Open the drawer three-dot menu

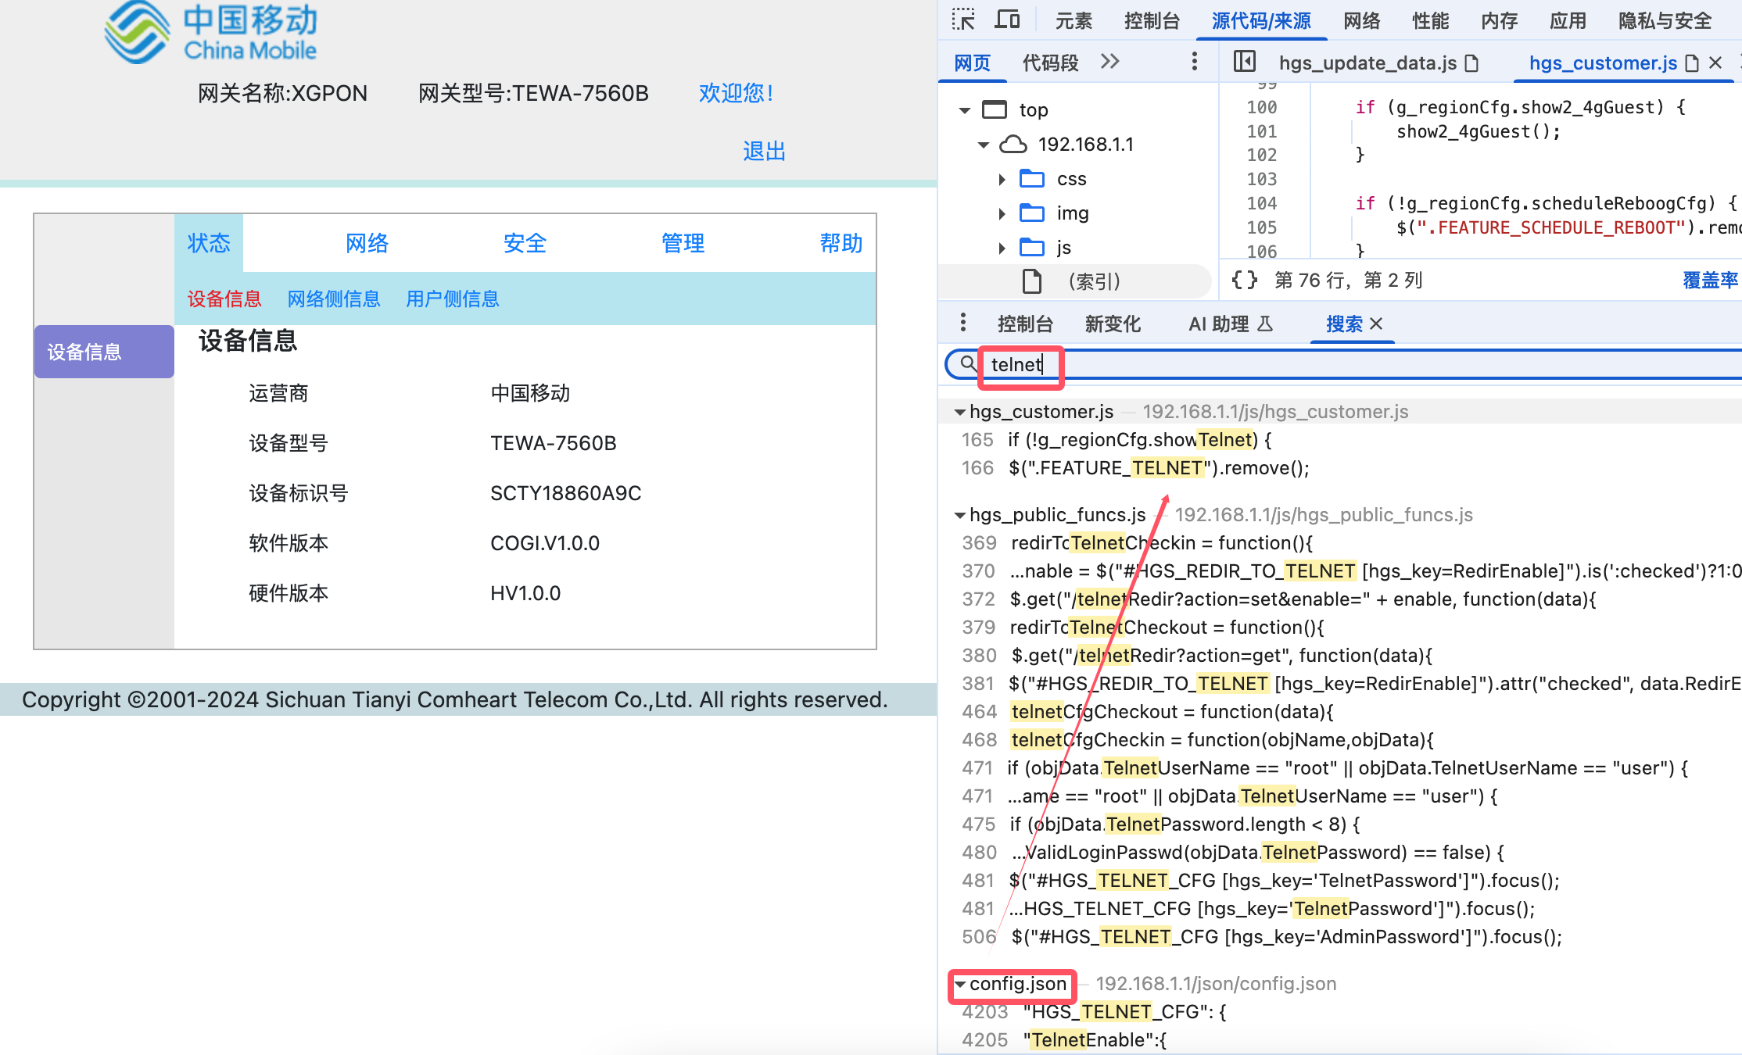tap(962, 323)
